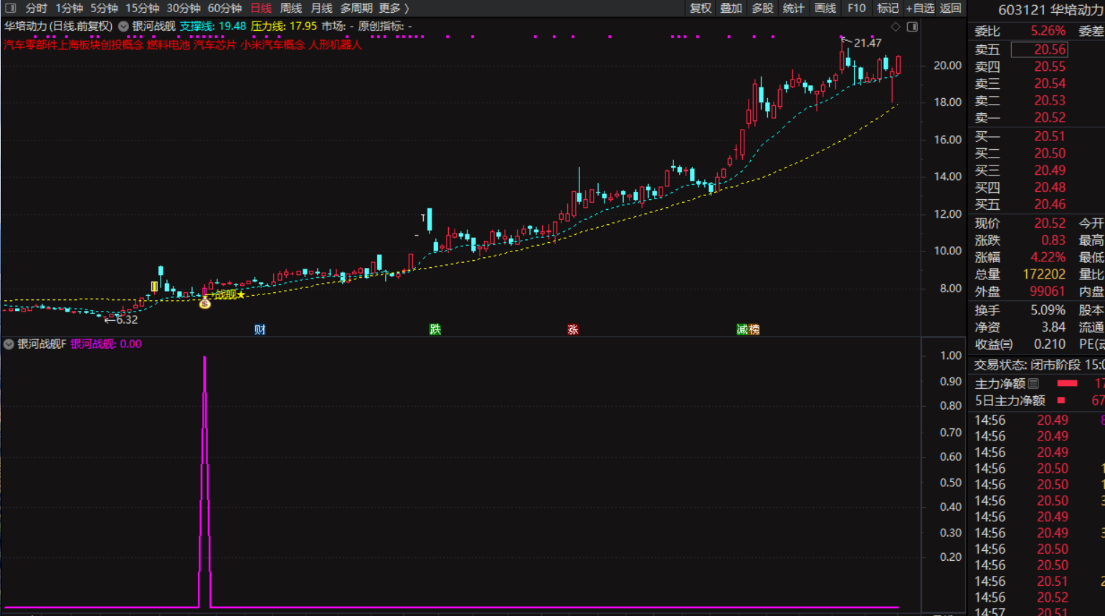Click the green 跌 event marker
This screenshot has height=616, width=1105.
(435, 329)
